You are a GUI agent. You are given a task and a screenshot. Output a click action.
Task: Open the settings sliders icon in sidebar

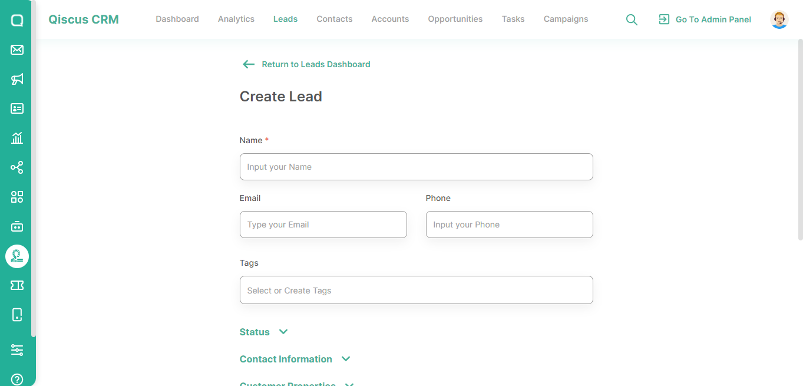tap(17, 350)
